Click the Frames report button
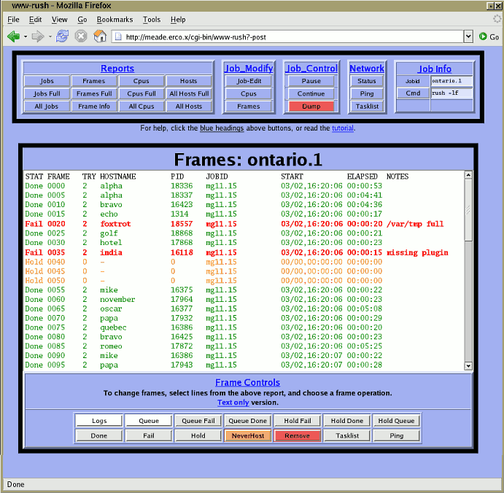This screenshot has height=493, width=504. tap(94, 81)
